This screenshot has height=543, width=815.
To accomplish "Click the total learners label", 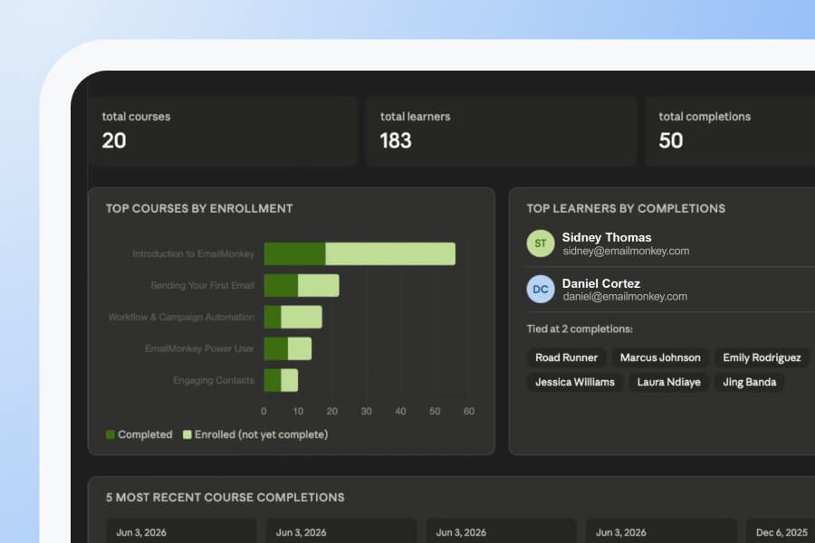I will [x=416, y=117].
